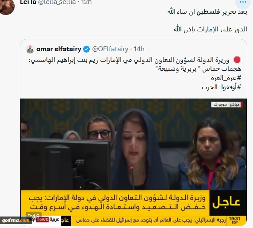Screen dimensions: 253x228
Task: Click the qodsna.com watermark logo
Action: 16,220
